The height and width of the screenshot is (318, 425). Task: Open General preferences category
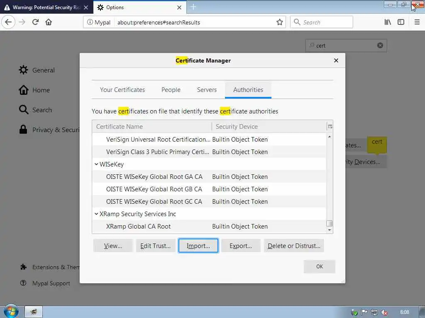tap(37, 70)
